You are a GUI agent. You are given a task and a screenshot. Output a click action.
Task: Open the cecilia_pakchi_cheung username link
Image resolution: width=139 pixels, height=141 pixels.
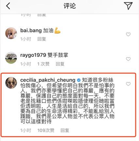point(48,80)
